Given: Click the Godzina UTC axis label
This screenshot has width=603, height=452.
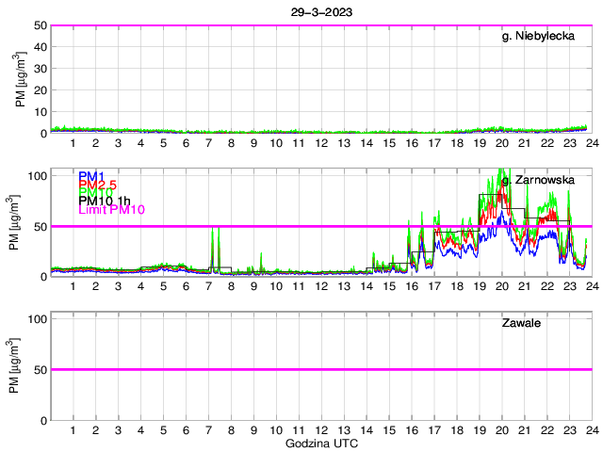Looking at the screenshot, I should click(319, 443).
